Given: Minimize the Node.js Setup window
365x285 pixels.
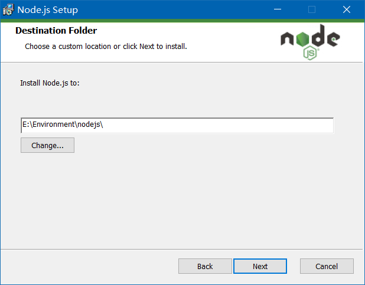Looking at the screenshot, I should coord(278,9).
